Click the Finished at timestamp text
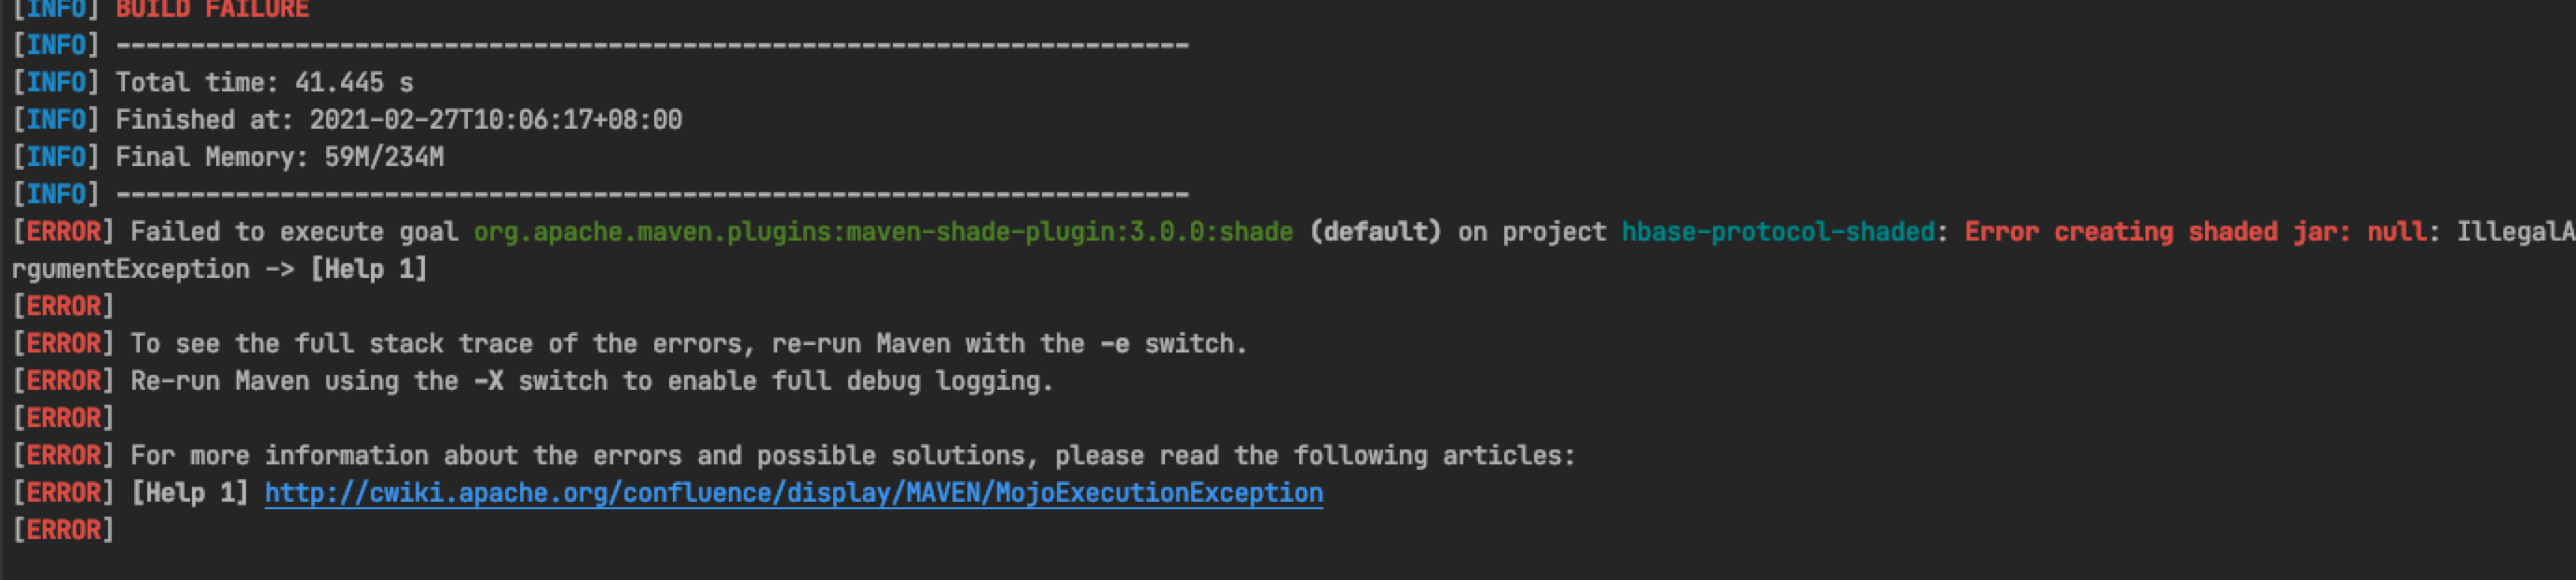Image resolution: width=2576 pixels, height=580 pixels. tap(495, 120)
